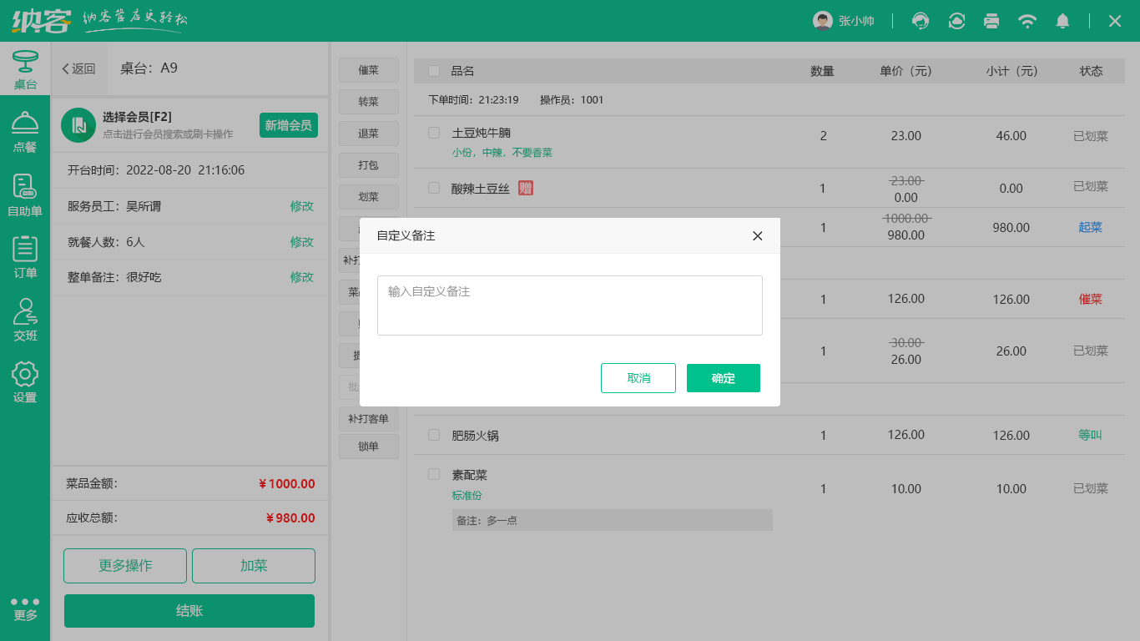Confirm the note with 确定
Image resolution: width=1140 pixels, height=641 pixels.
[x=723, y=378]
